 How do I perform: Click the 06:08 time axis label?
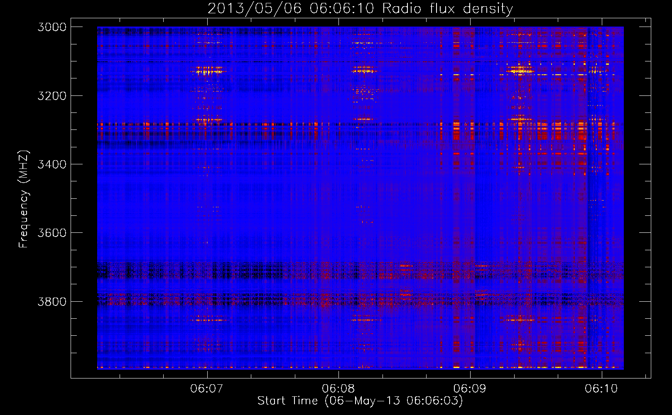click(338, 388)
